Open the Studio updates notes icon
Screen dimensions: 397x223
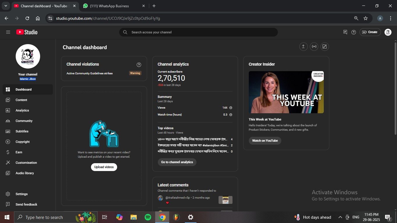(345, 32)
